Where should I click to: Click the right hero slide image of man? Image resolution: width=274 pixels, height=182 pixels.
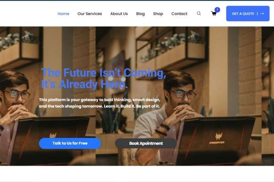179,96
